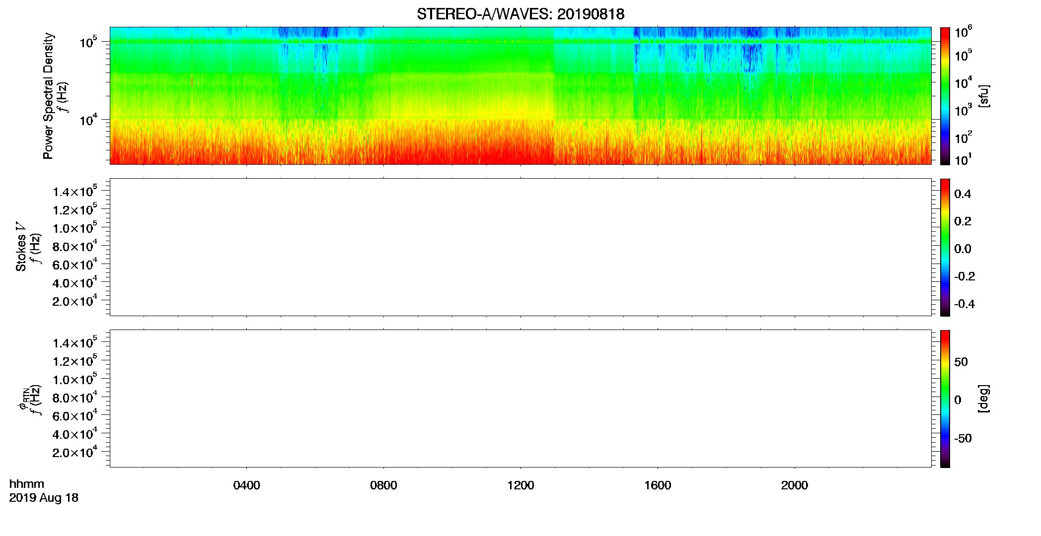This screenshot has height=536, width=1041.
Task: Click the -50 tick on the degree color bar
Action: coord(963,438)
